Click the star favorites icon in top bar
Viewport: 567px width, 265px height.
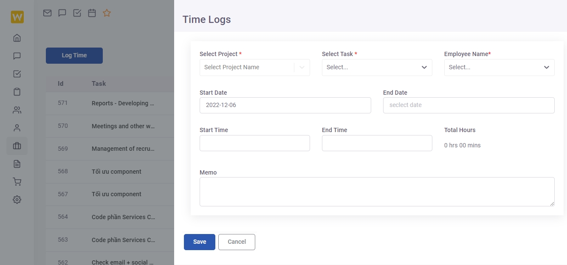[x=107, y=13]
